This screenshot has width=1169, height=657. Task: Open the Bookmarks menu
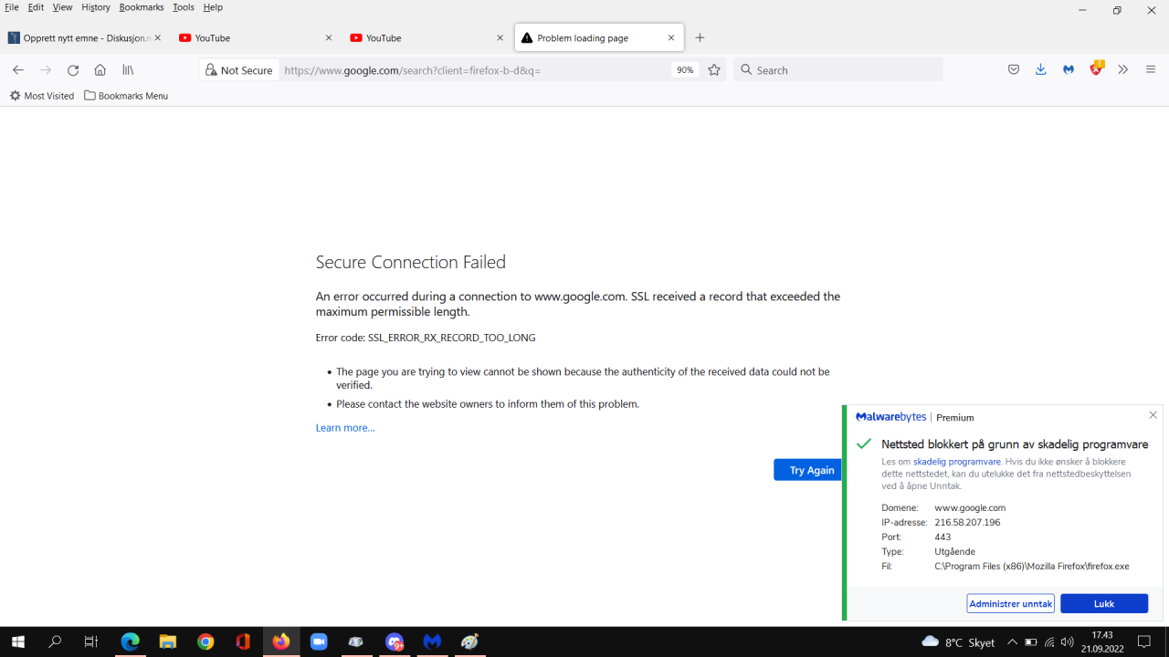tap(142, 7)
